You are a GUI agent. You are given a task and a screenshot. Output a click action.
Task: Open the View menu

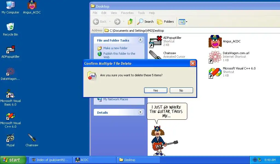click(x=114, y=13)
